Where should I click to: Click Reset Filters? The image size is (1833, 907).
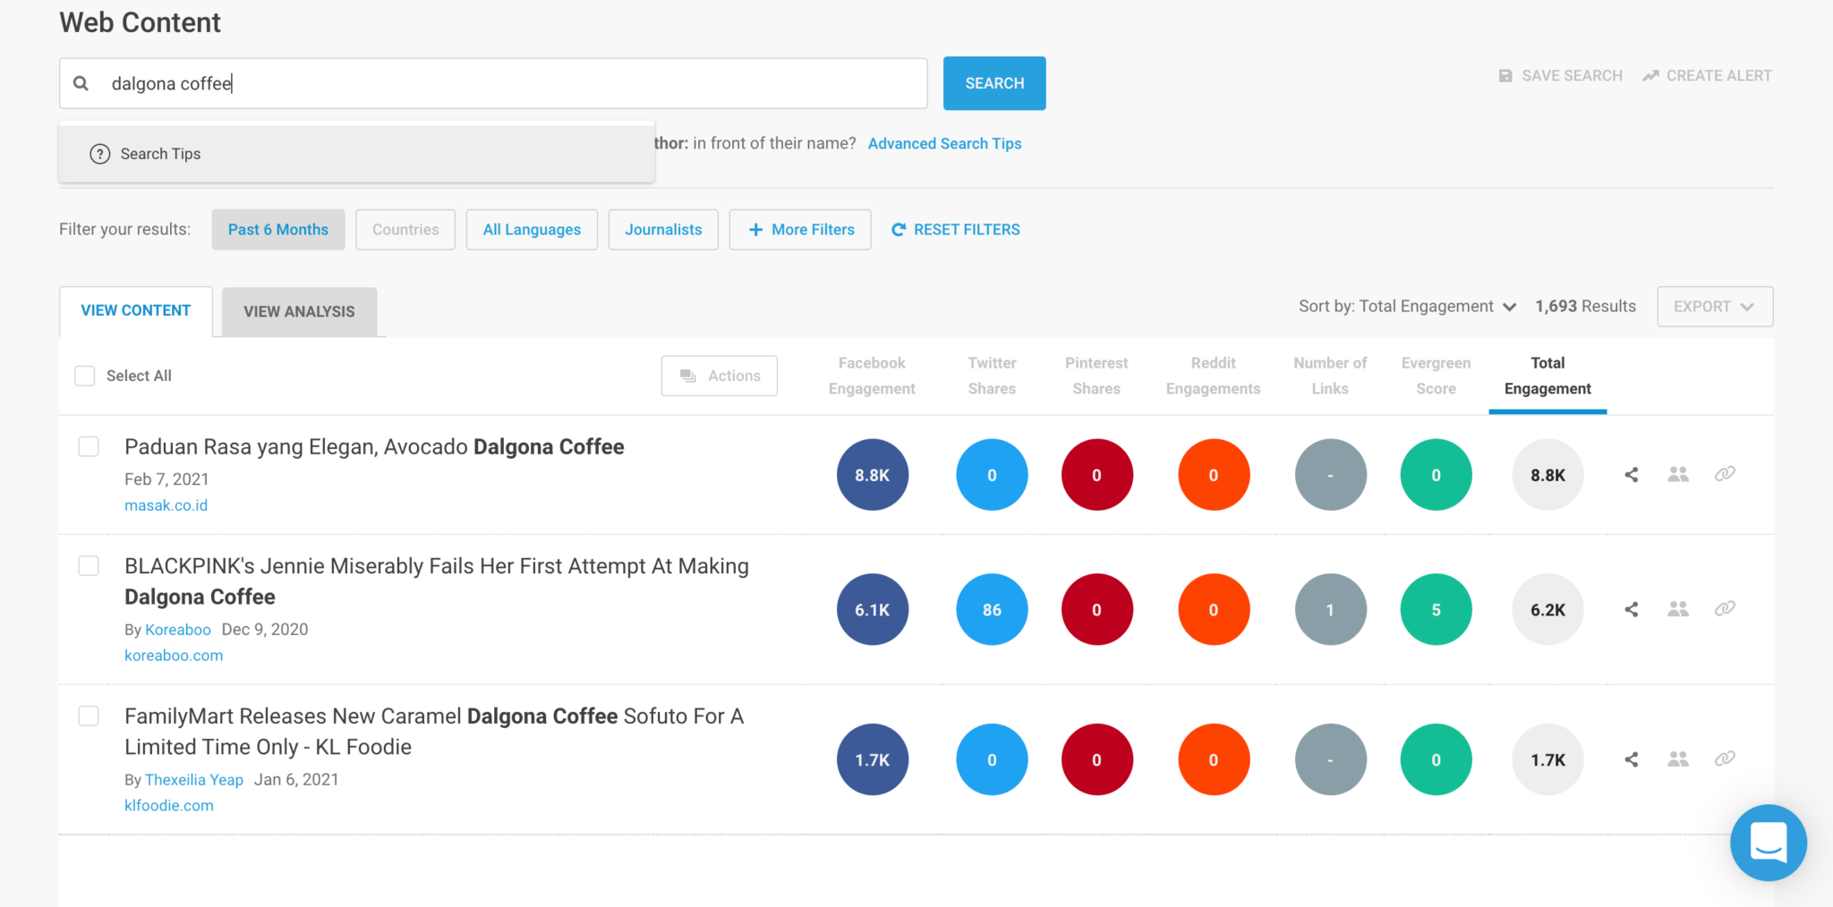pos(955,230)
